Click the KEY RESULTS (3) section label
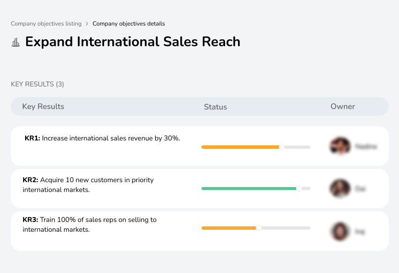The height and width of the screenshot is (273, 399). [37, 84]
